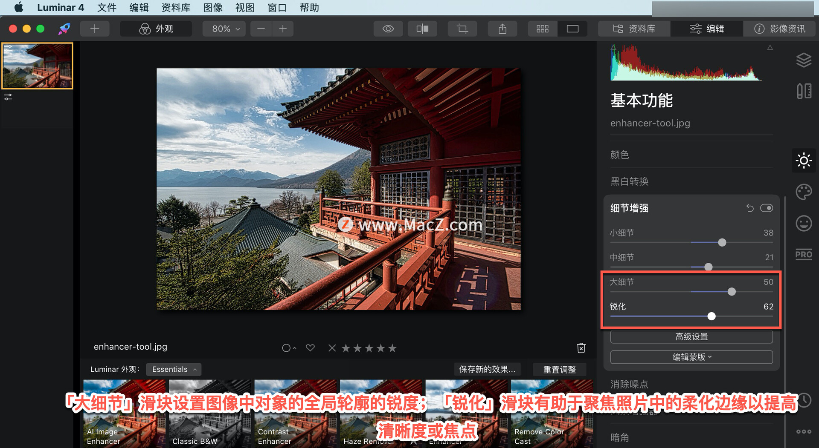819x448 pixels.
Task: Open the 编辑 menu in menu bar
Action: coord(139,7)
